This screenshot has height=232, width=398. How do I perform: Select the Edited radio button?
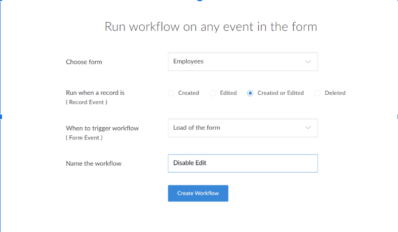[213, 93]
